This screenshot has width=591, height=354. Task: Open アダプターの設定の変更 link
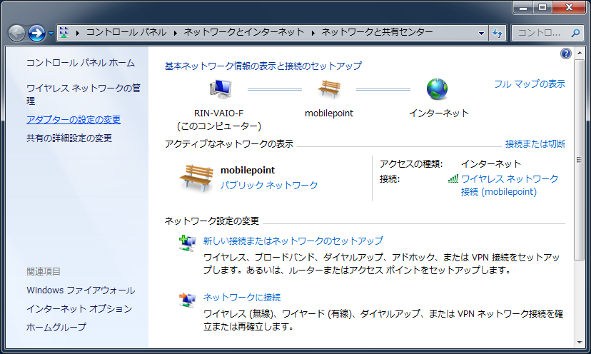pyautogui.click(x=74, y=119)
